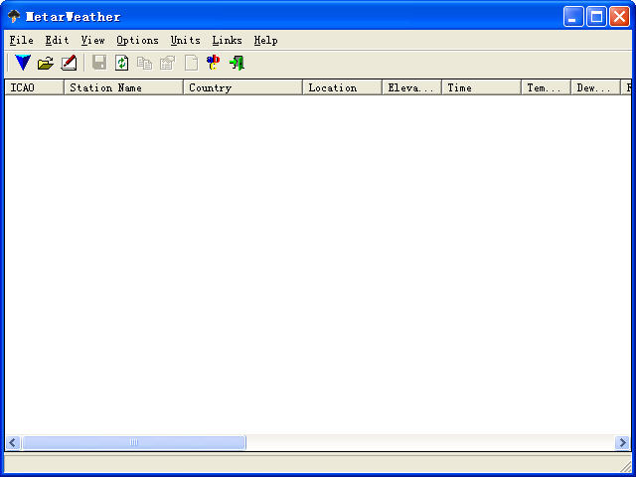Viewport: 636px width, 477px height.
Task: Click the green refresh arrows icon
Action: [121, 63]
